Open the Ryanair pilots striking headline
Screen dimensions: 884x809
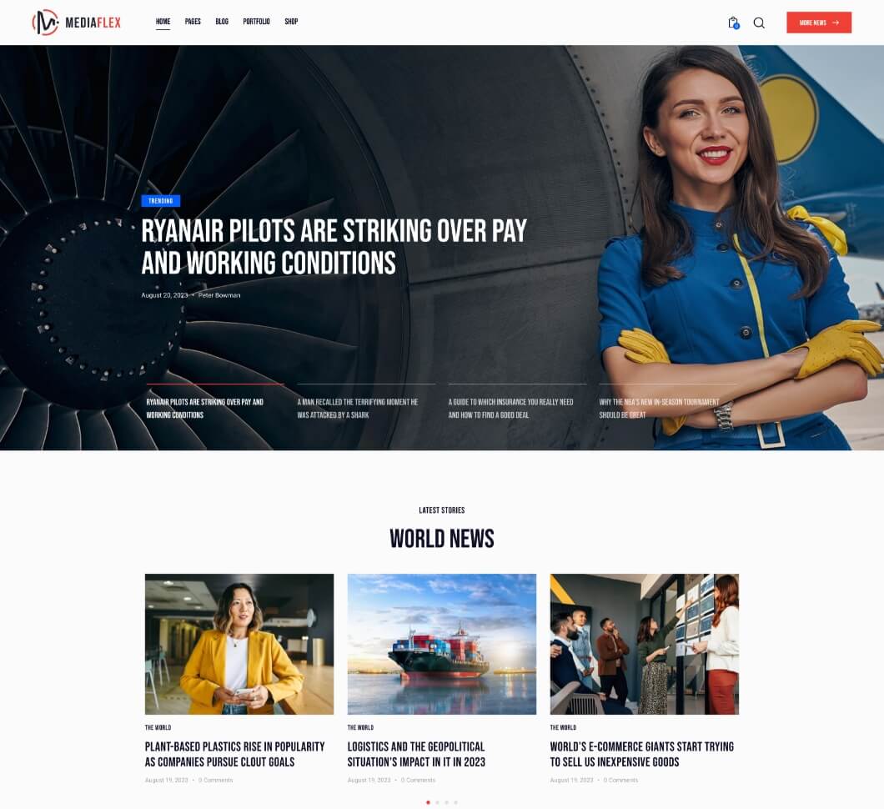[x=334, y=247]
